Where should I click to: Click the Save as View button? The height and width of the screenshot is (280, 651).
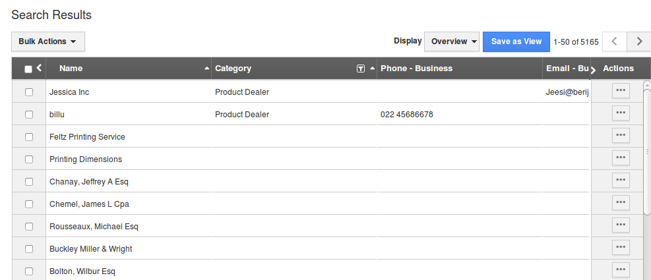(516, 42)
